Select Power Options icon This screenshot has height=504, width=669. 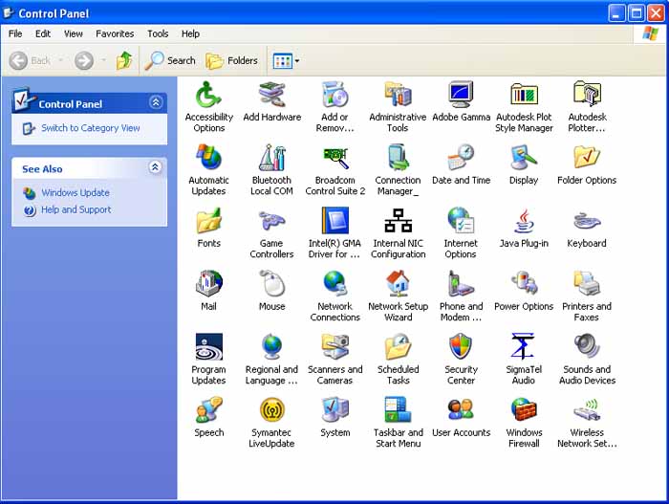tap(524, 283)
